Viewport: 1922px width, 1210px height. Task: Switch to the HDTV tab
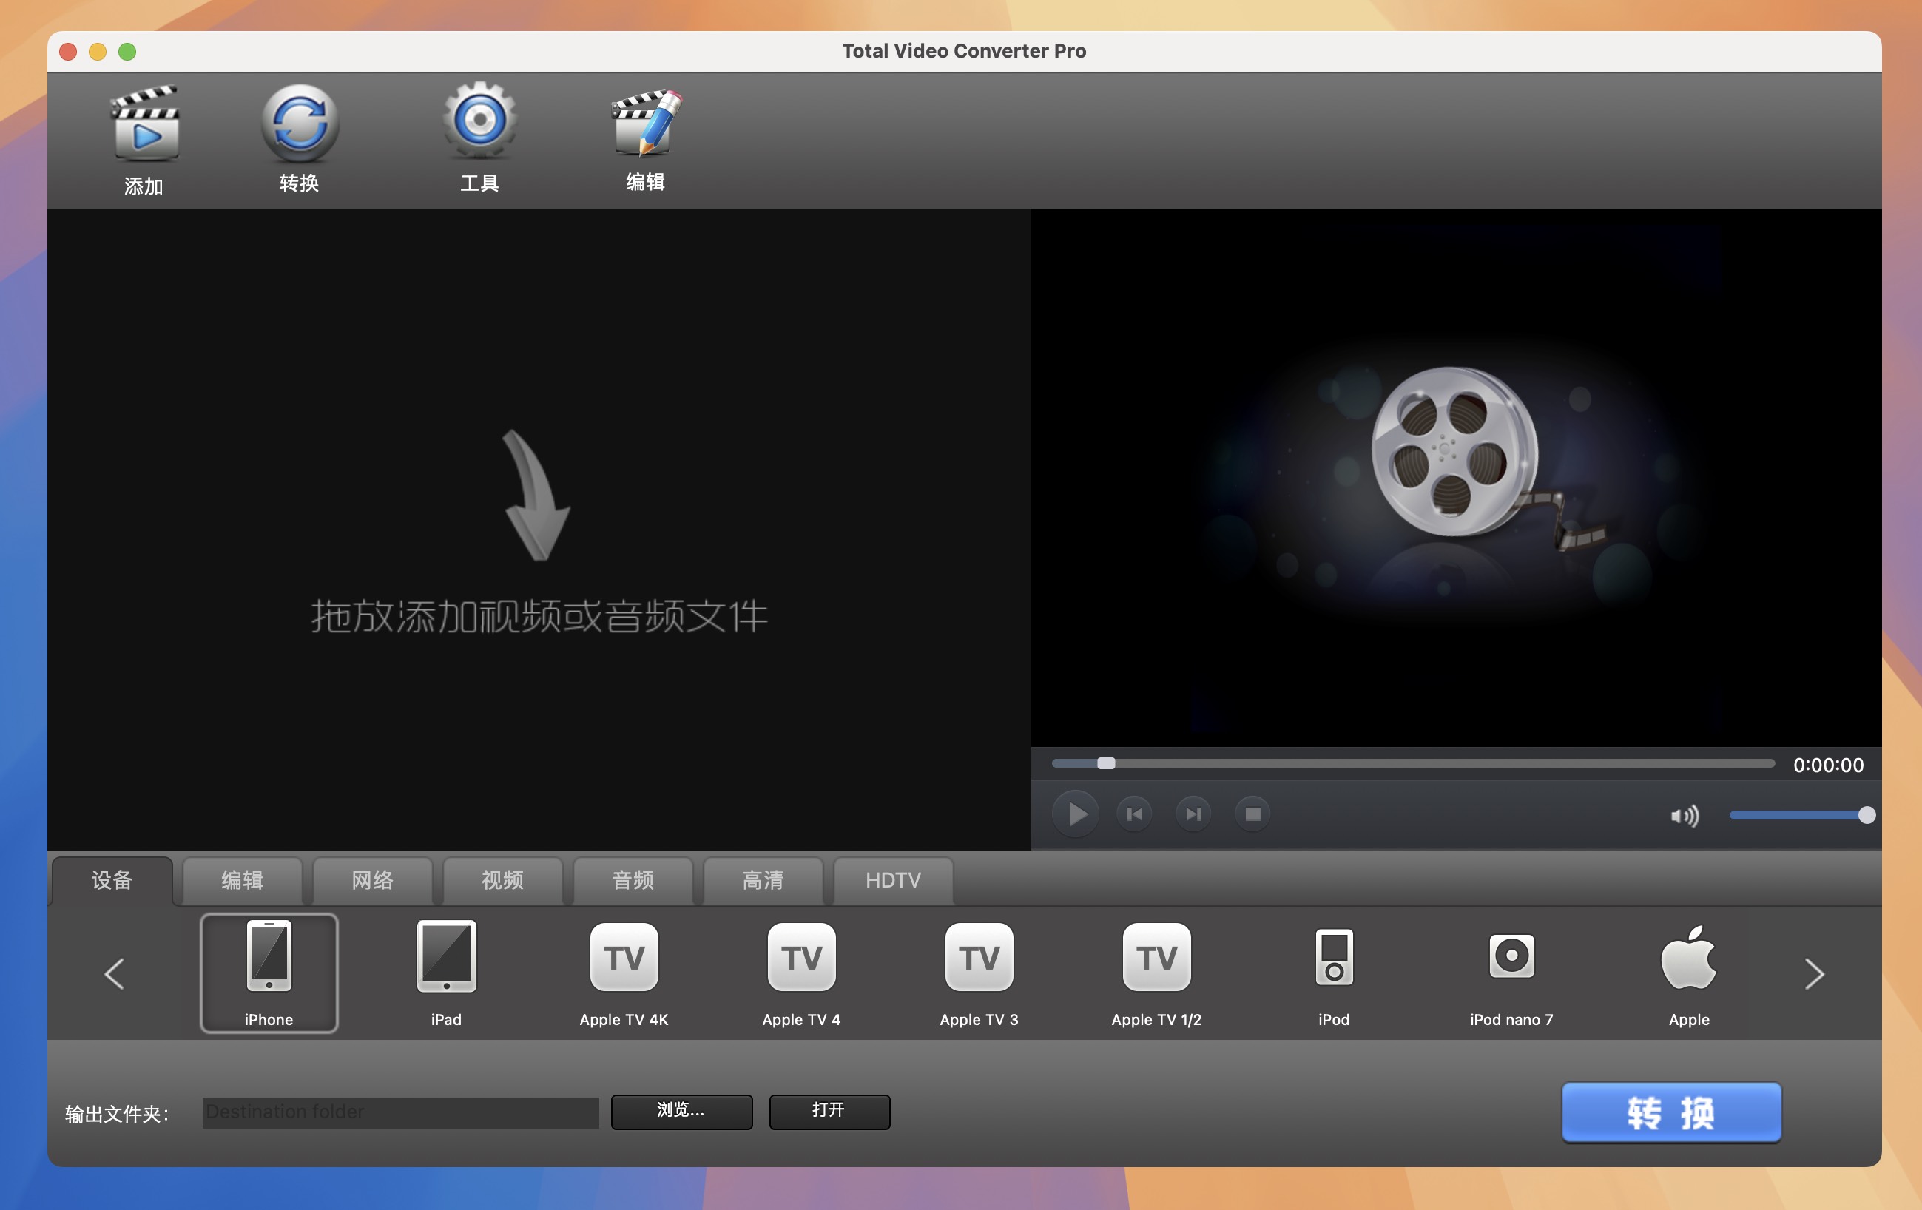[894, 878]
